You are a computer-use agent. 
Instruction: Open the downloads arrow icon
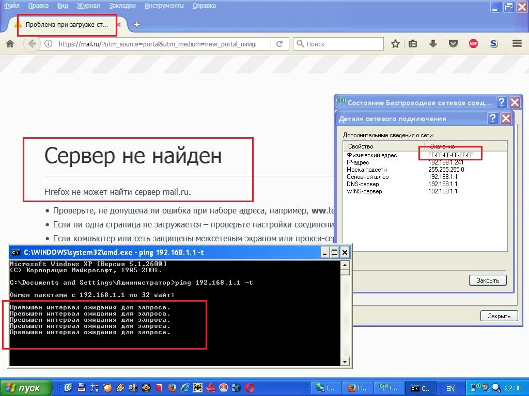[433, 44]
